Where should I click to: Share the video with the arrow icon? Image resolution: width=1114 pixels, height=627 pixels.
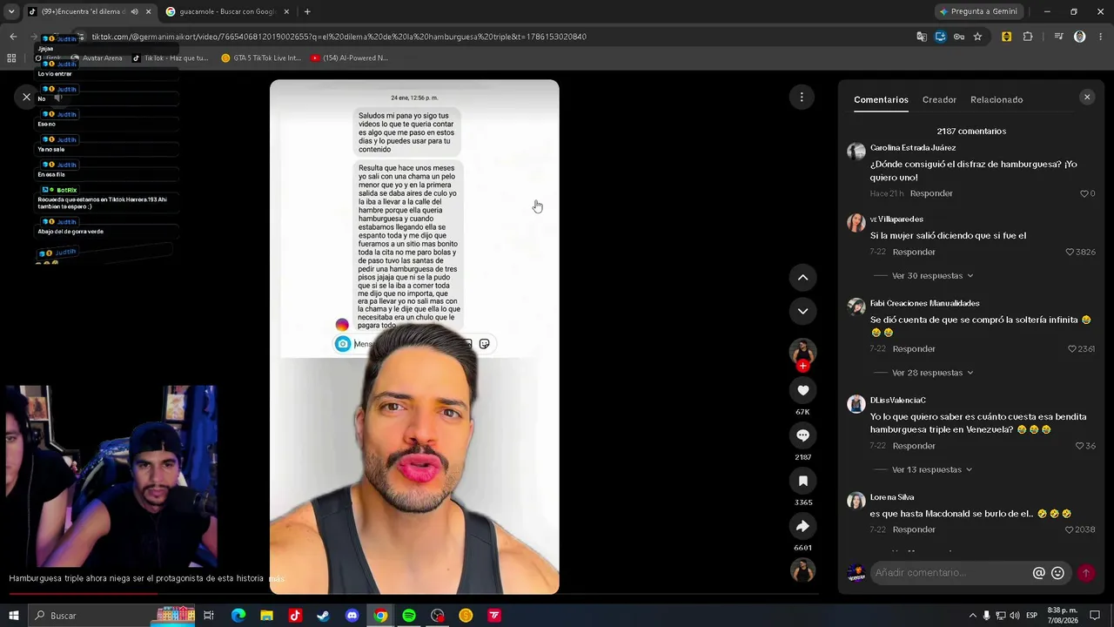(802, 526)
